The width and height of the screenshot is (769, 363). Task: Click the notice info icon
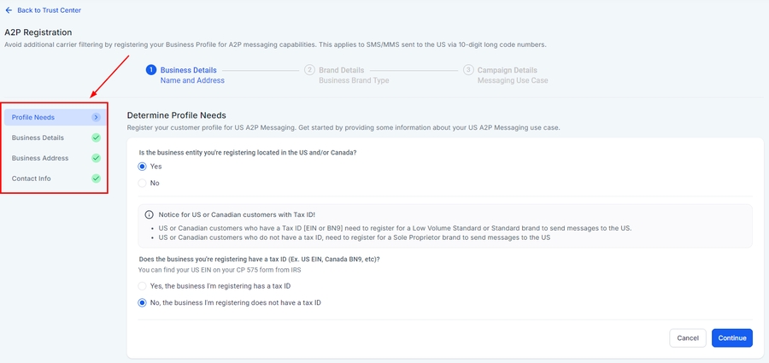150,214
